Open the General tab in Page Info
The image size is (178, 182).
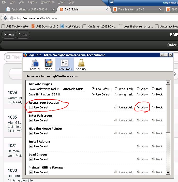tap(35, 65)
